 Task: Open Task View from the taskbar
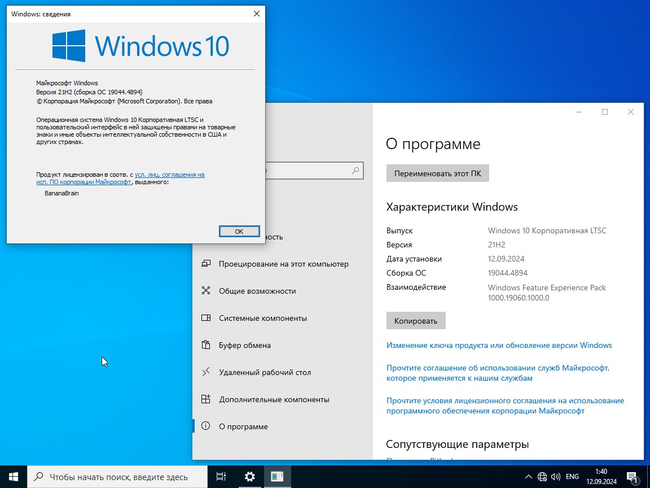(221, 477)
